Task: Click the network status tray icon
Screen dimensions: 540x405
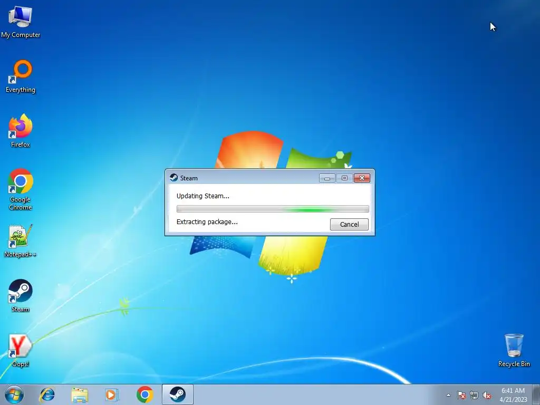Action: 474,395
